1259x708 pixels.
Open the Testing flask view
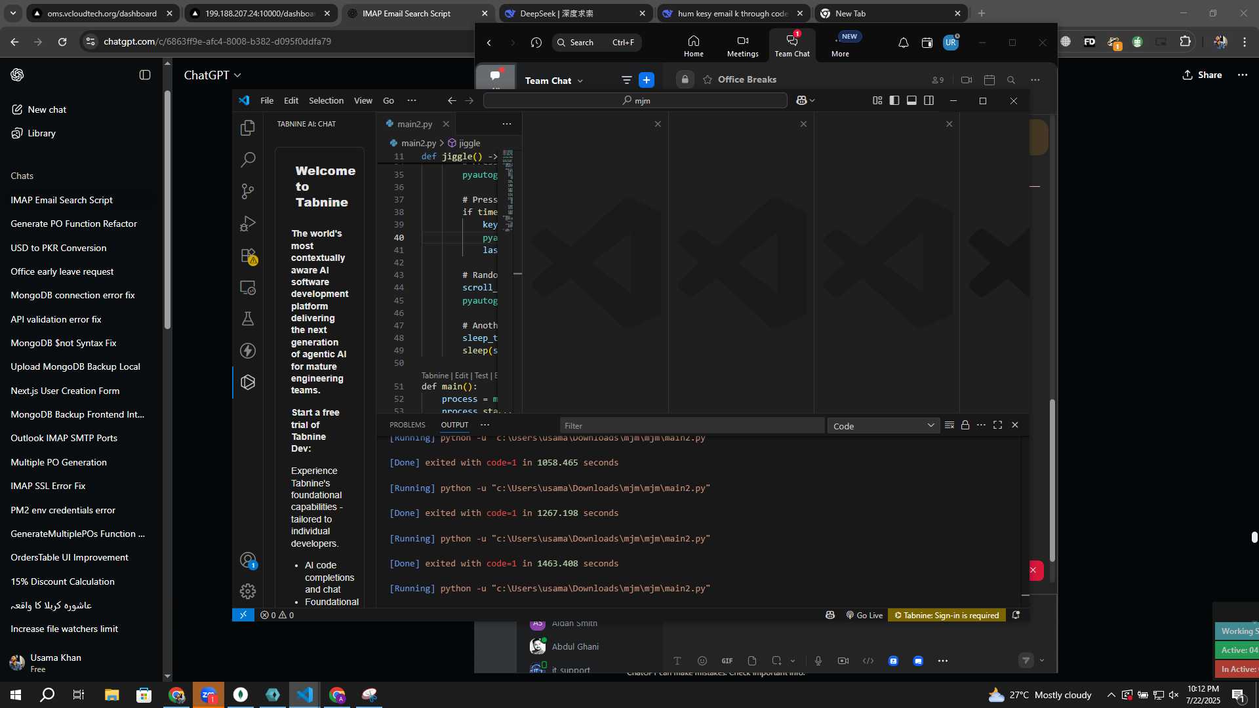pyautogui.click(x=248, y=319)
